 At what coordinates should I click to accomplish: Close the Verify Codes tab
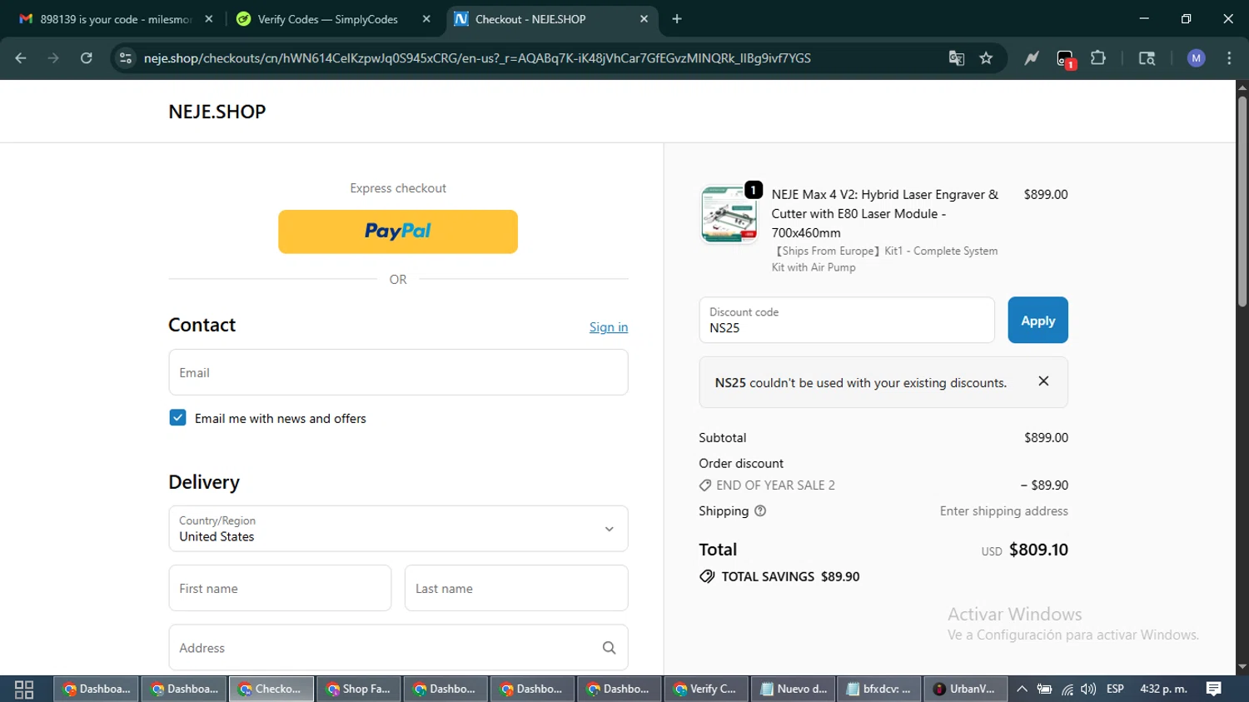[426, 19]
